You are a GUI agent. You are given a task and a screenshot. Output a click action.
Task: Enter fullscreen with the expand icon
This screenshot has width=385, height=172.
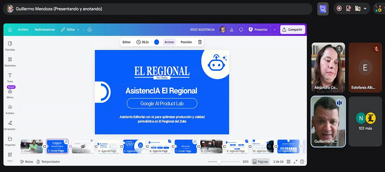pos(295,162)
